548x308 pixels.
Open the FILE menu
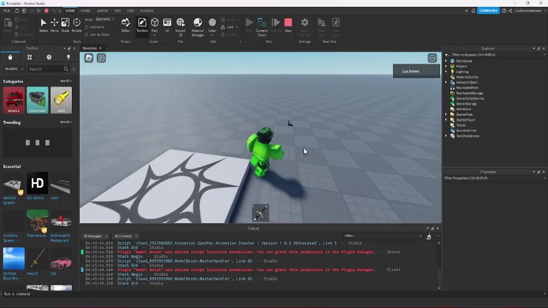tap(7, 11)
